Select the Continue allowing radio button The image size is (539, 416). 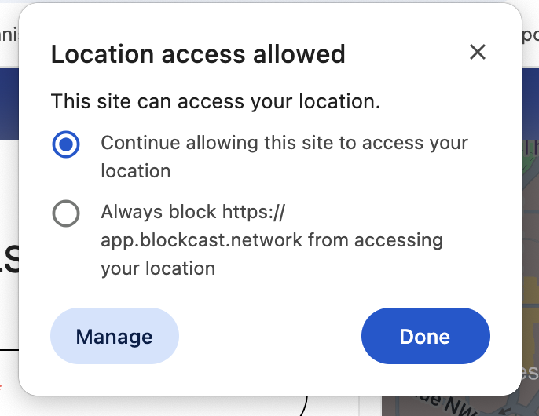66,144
